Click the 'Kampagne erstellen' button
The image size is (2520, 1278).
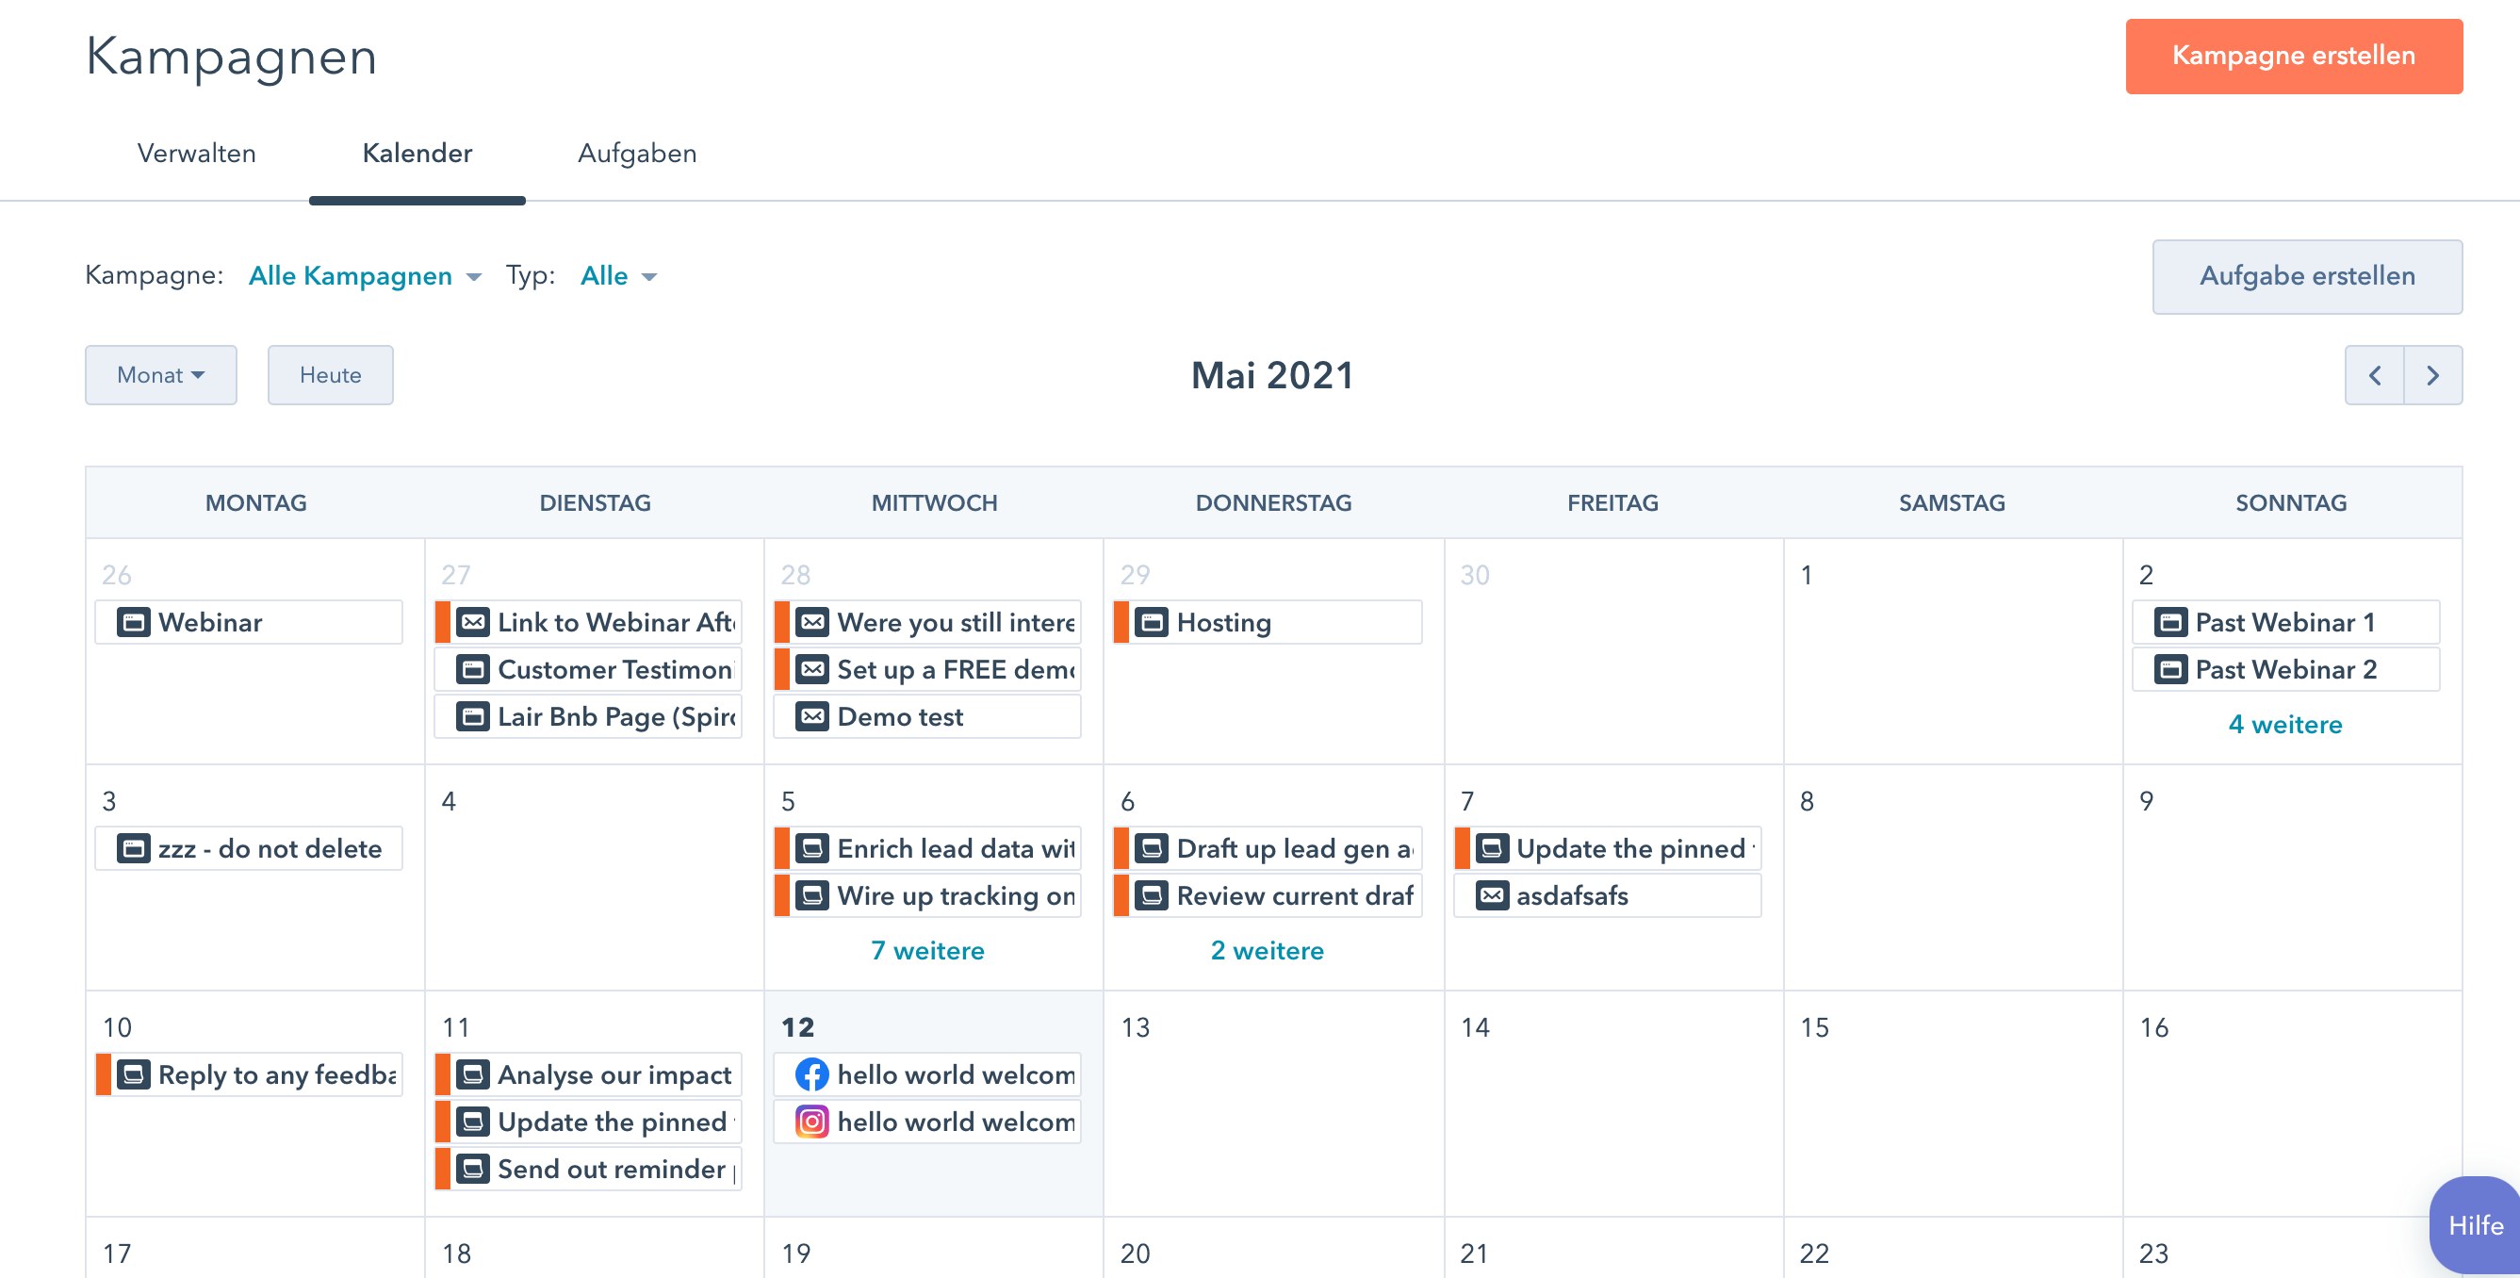pyautogui.click(x=2293, y=56)
